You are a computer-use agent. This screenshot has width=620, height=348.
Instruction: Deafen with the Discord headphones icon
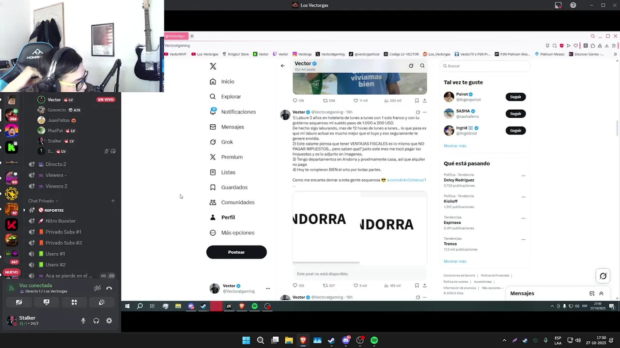(x=96, y=320)
